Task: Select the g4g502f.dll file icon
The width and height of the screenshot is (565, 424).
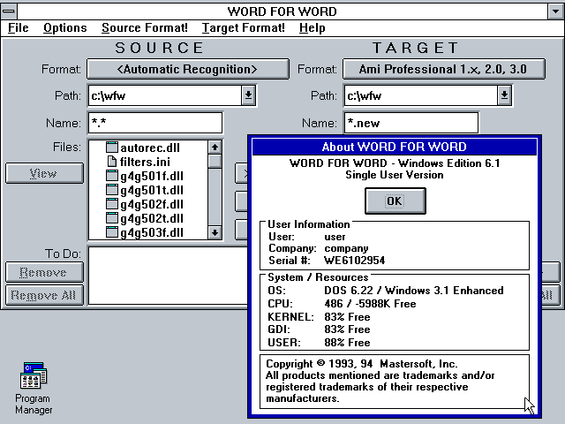Action: 112,204
